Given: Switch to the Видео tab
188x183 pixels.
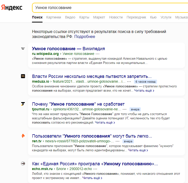Looking at the screenshot, I should click(x=70, y=17).
